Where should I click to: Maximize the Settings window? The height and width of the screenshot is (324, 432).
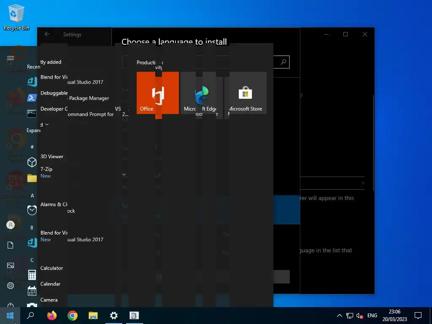point(346,34)
